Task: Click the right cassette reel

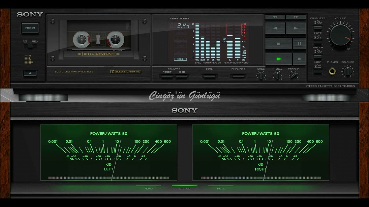Action: pyautogui.click(x=116, y=39)
